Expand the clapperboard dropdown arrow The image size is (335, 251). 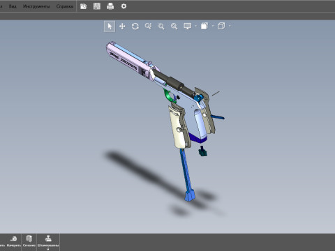pyautogui.click(x=213, y=26)
